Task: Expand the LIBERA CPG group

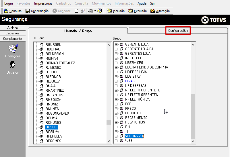Action: click(x=116, y=63)
